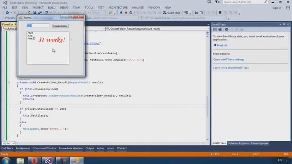Image resolution: width=292 pixels, height=164 pixels.
Task: Open the solution configuration Debug dropdown
Action: [99, 13]
